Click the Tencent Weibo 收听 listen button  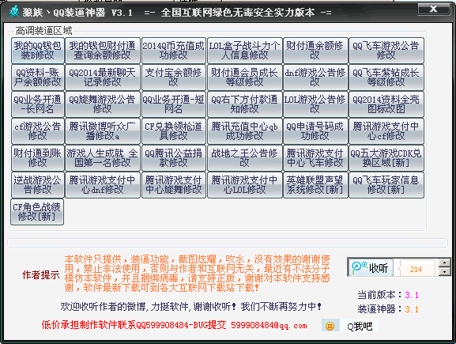(x=371, y=267)
